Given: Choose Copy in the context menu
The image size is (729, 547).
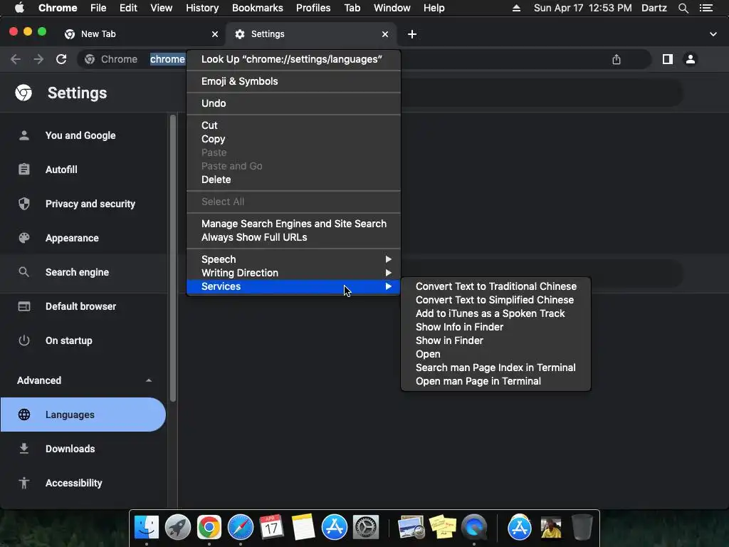Looking at the screenshot, I should coord(293,139).
